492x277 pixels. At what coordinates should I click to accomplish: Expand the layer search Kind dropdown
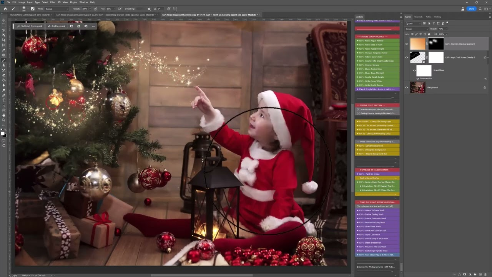point(420,23)
